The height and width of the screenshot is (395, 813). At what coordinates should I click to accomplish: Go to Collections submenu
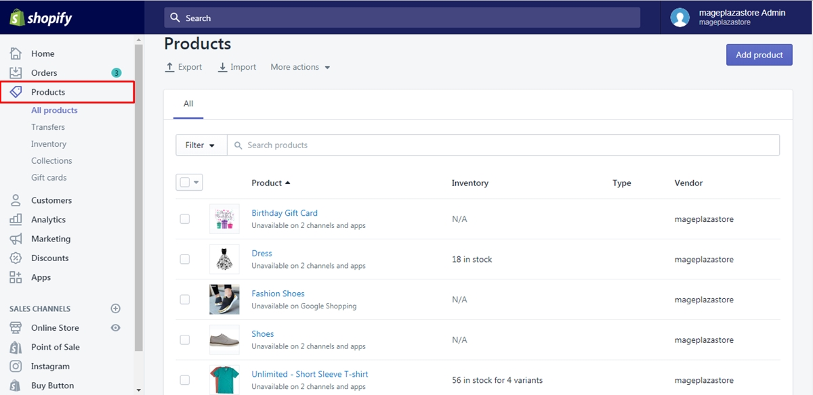(51, 161)
